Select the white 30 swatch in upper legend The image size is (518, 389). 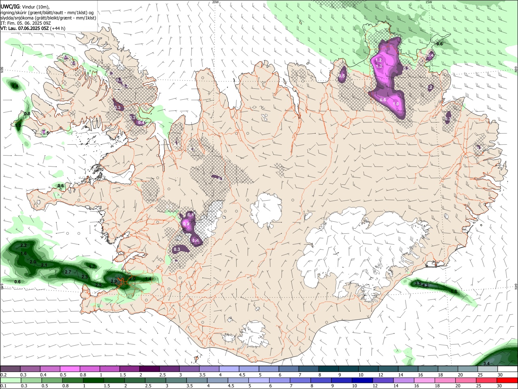point(507,369)
